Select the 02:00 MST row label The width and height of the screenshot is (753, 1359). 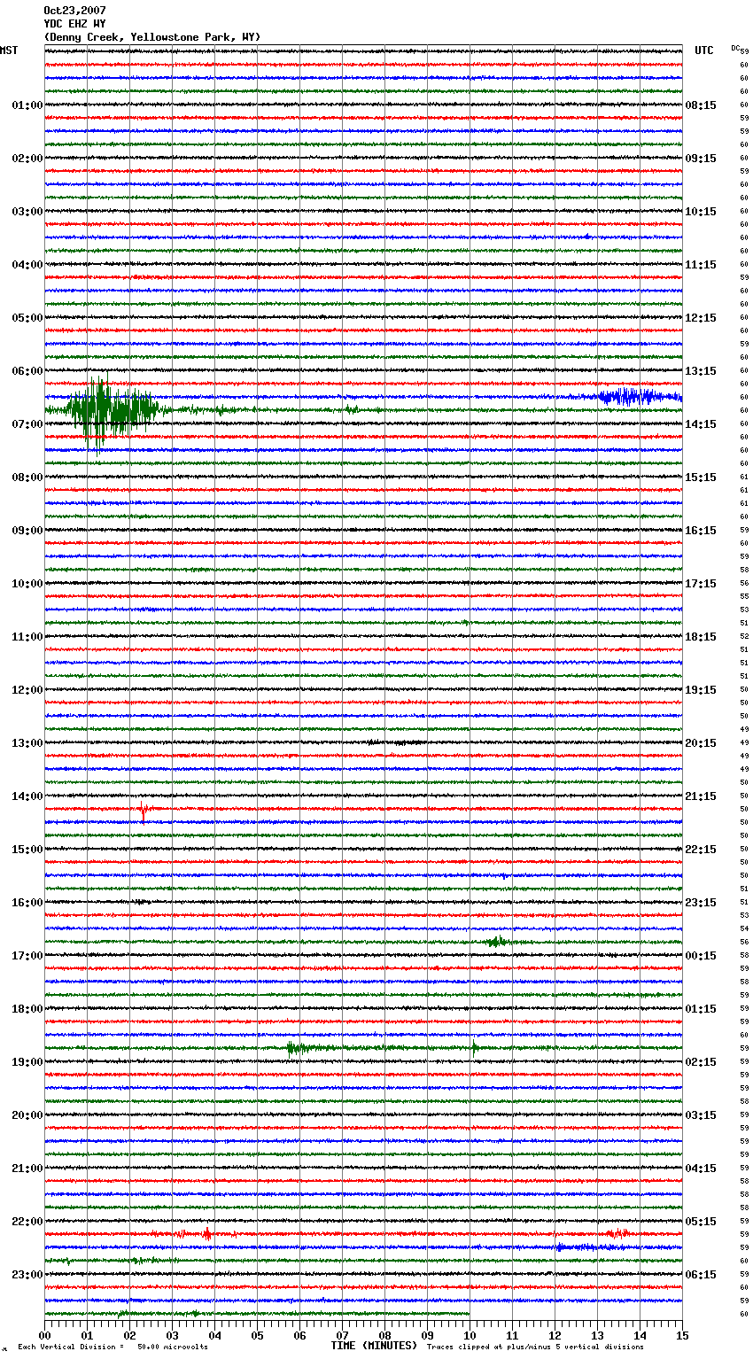27,159
